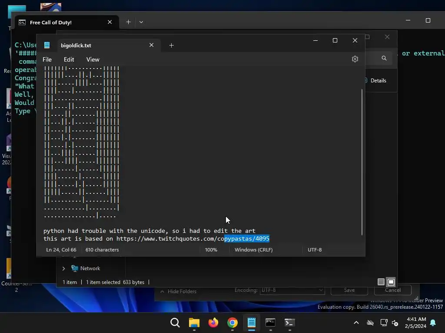
Task: Maximize the Notepad window
Action: 335,40
